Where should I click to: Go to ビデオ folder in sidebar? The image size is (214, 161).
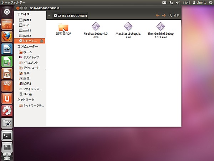(25, 83)
